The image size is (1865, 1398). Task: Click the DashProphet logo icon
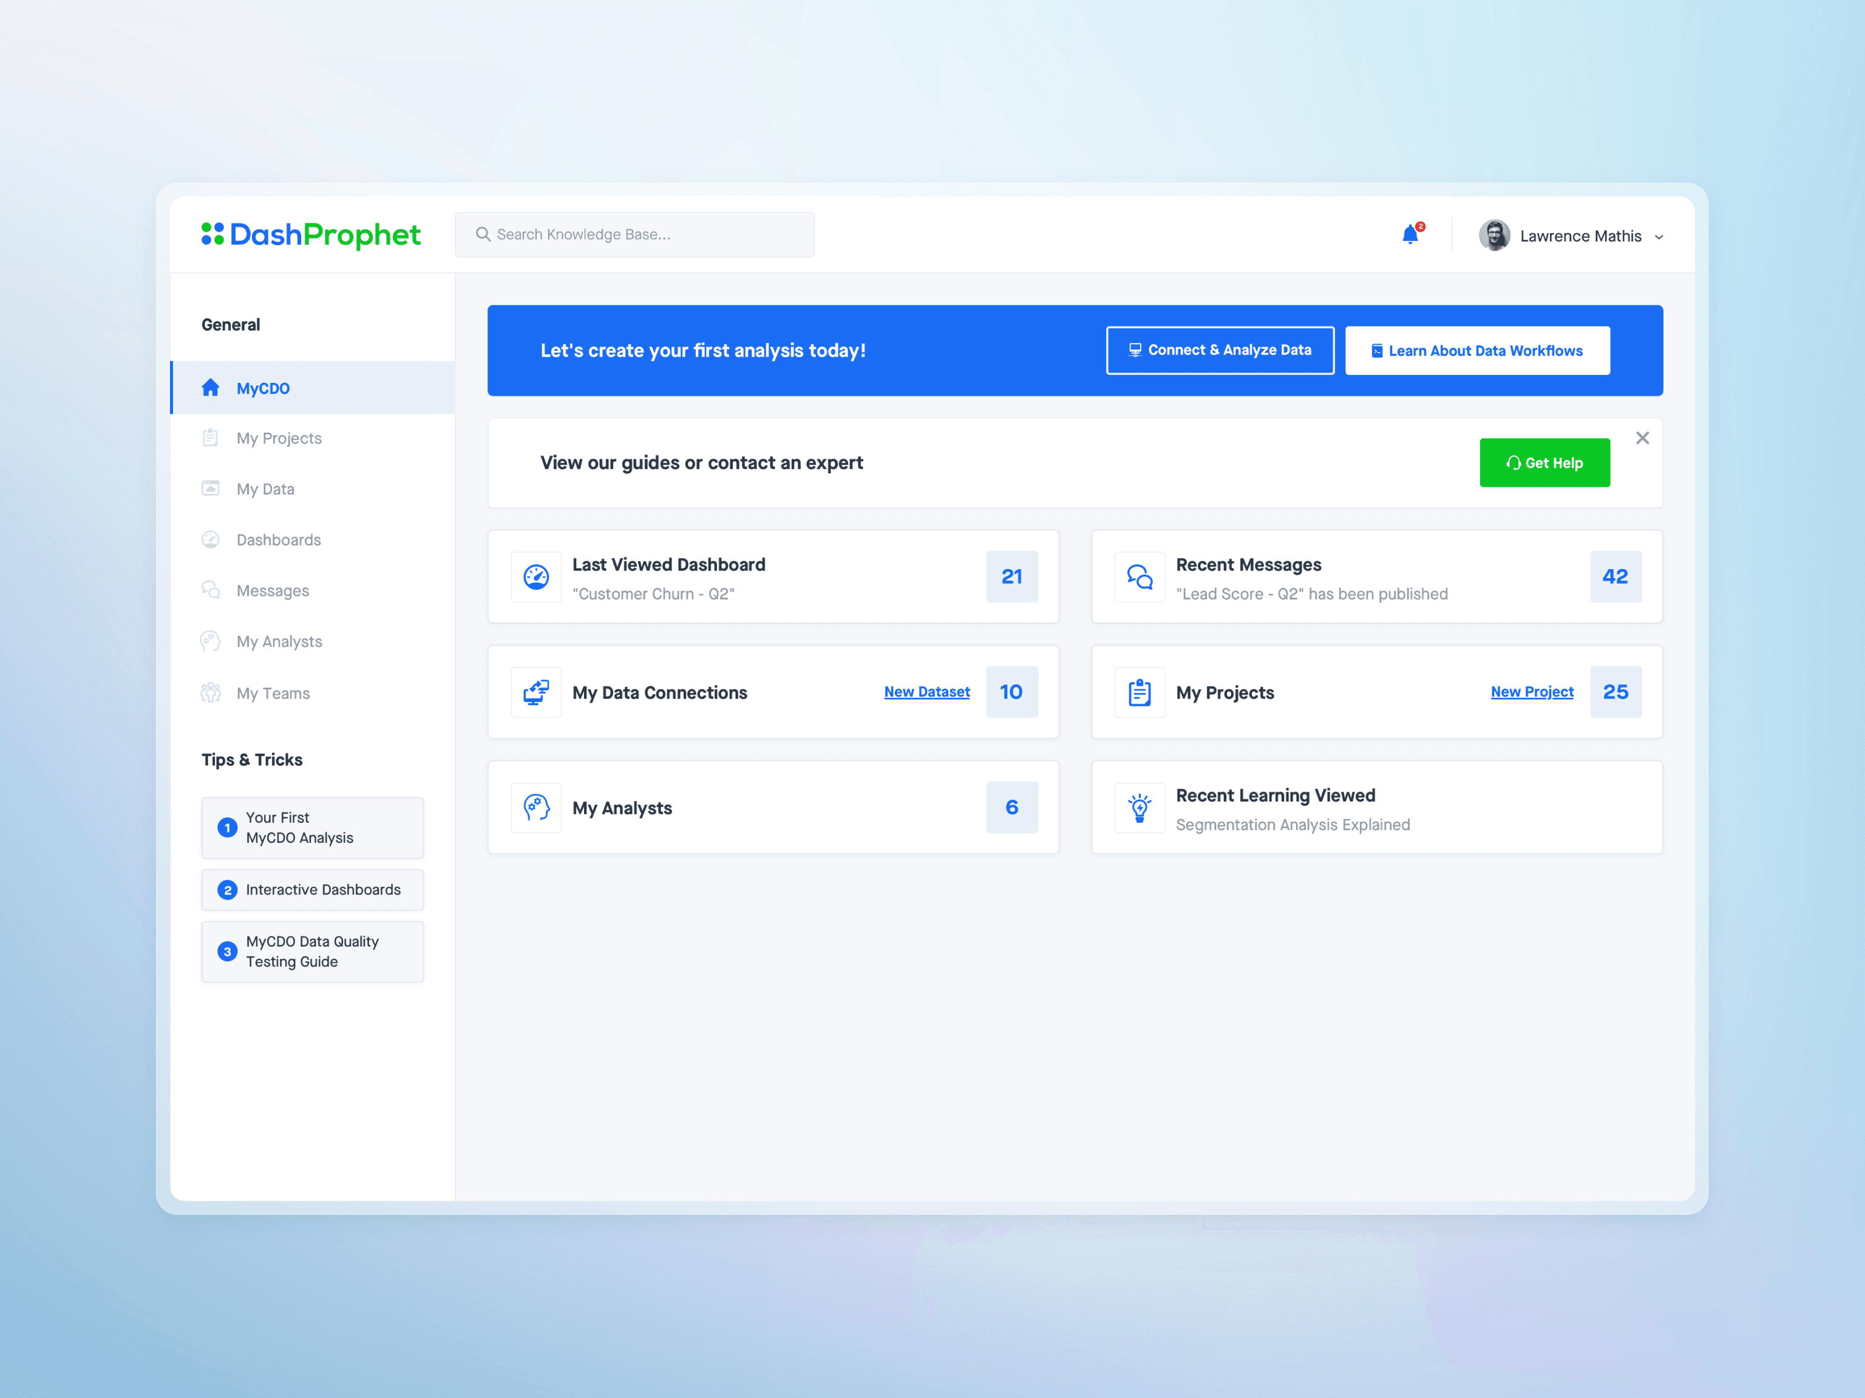212,235
